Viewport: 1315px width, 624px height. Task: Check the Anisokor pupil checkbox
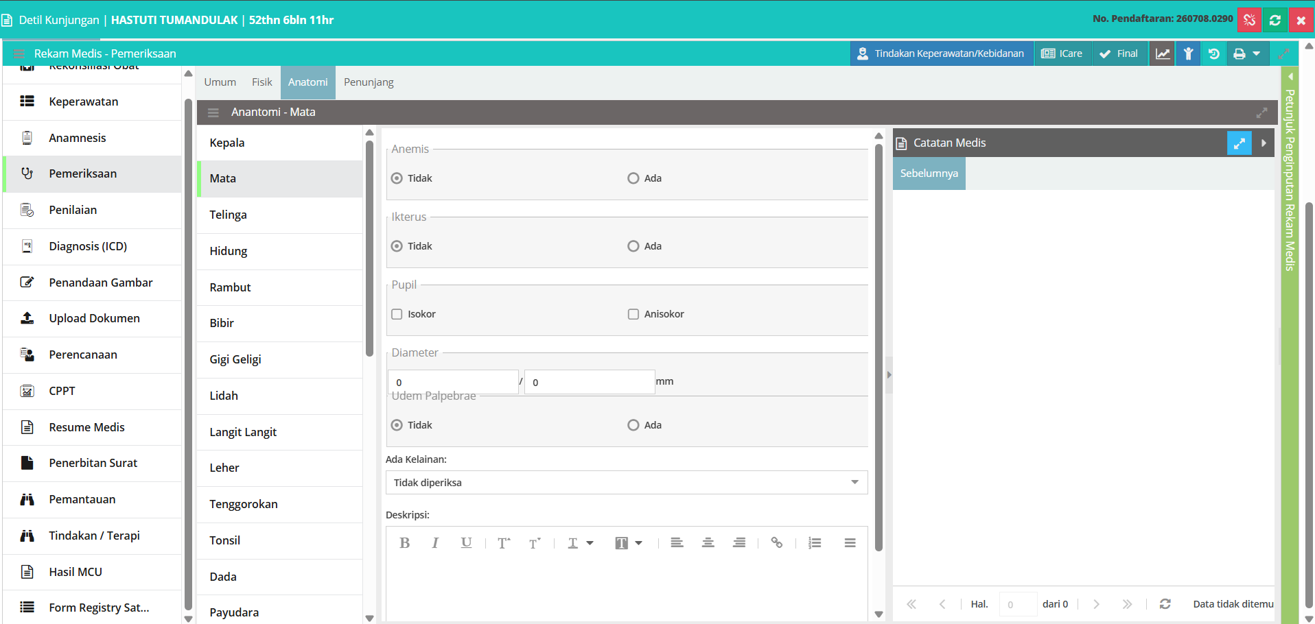pos(633,314)
